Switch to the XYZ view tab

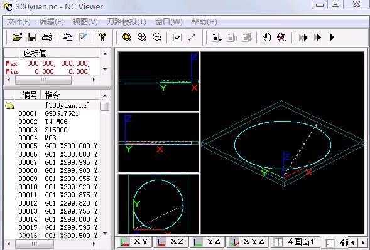pyautogui.click(x=247, y=242)
